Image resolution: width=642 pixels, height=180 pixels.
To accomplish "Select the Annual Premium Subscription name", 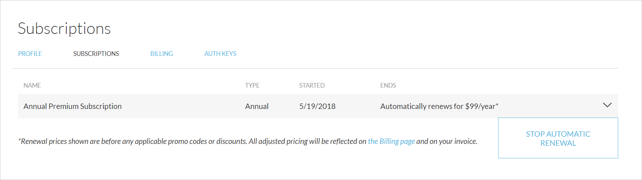I will [x=72, y=106].
